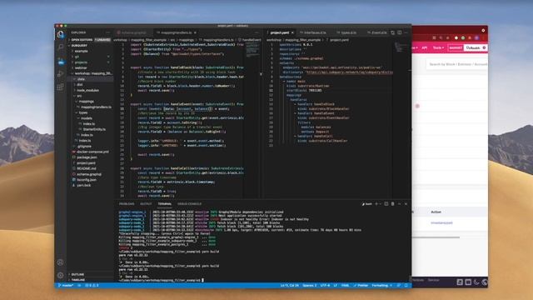The width and height of the screenshot is (533, 300).
Task: Click Prettier in the status bar
Action: tap(361, 285)
